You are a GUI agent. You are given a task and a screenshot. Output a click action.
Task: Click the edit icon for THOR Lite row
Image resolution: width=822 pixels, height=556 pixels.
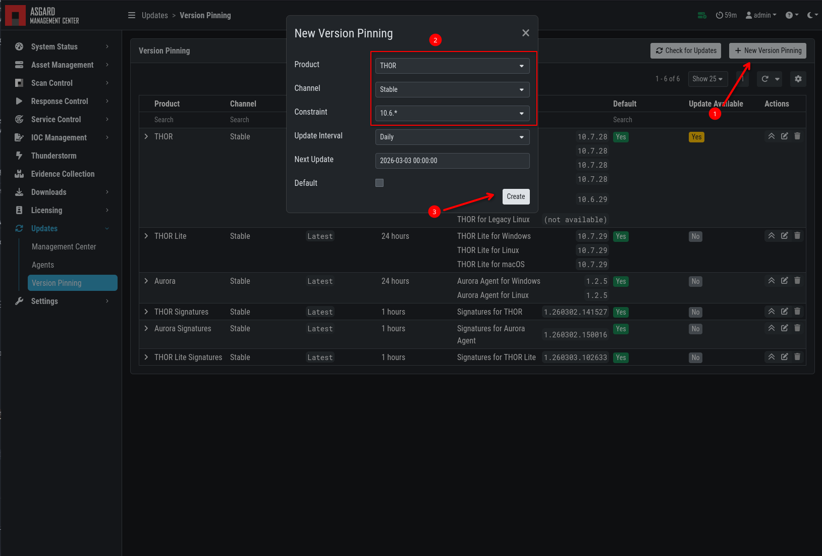click(x=784, y=235)
